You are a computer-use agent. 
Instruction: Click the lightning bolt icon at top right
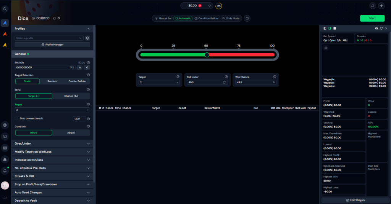381,6
